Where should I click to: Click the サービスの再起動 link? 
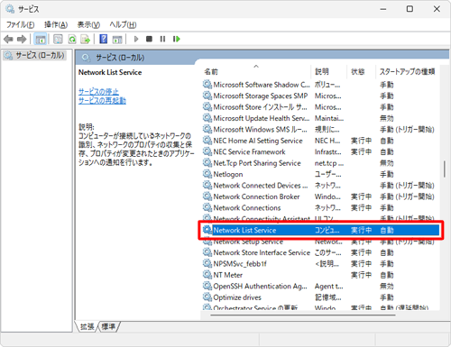(x=102, y=100)
